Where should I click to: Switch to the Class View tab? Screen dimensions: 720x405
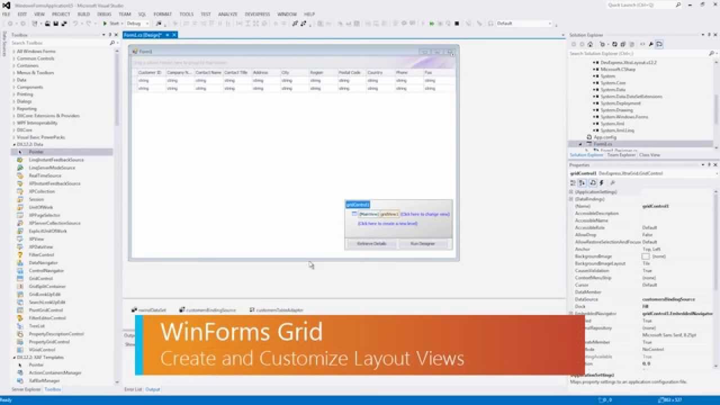[650, 155]
